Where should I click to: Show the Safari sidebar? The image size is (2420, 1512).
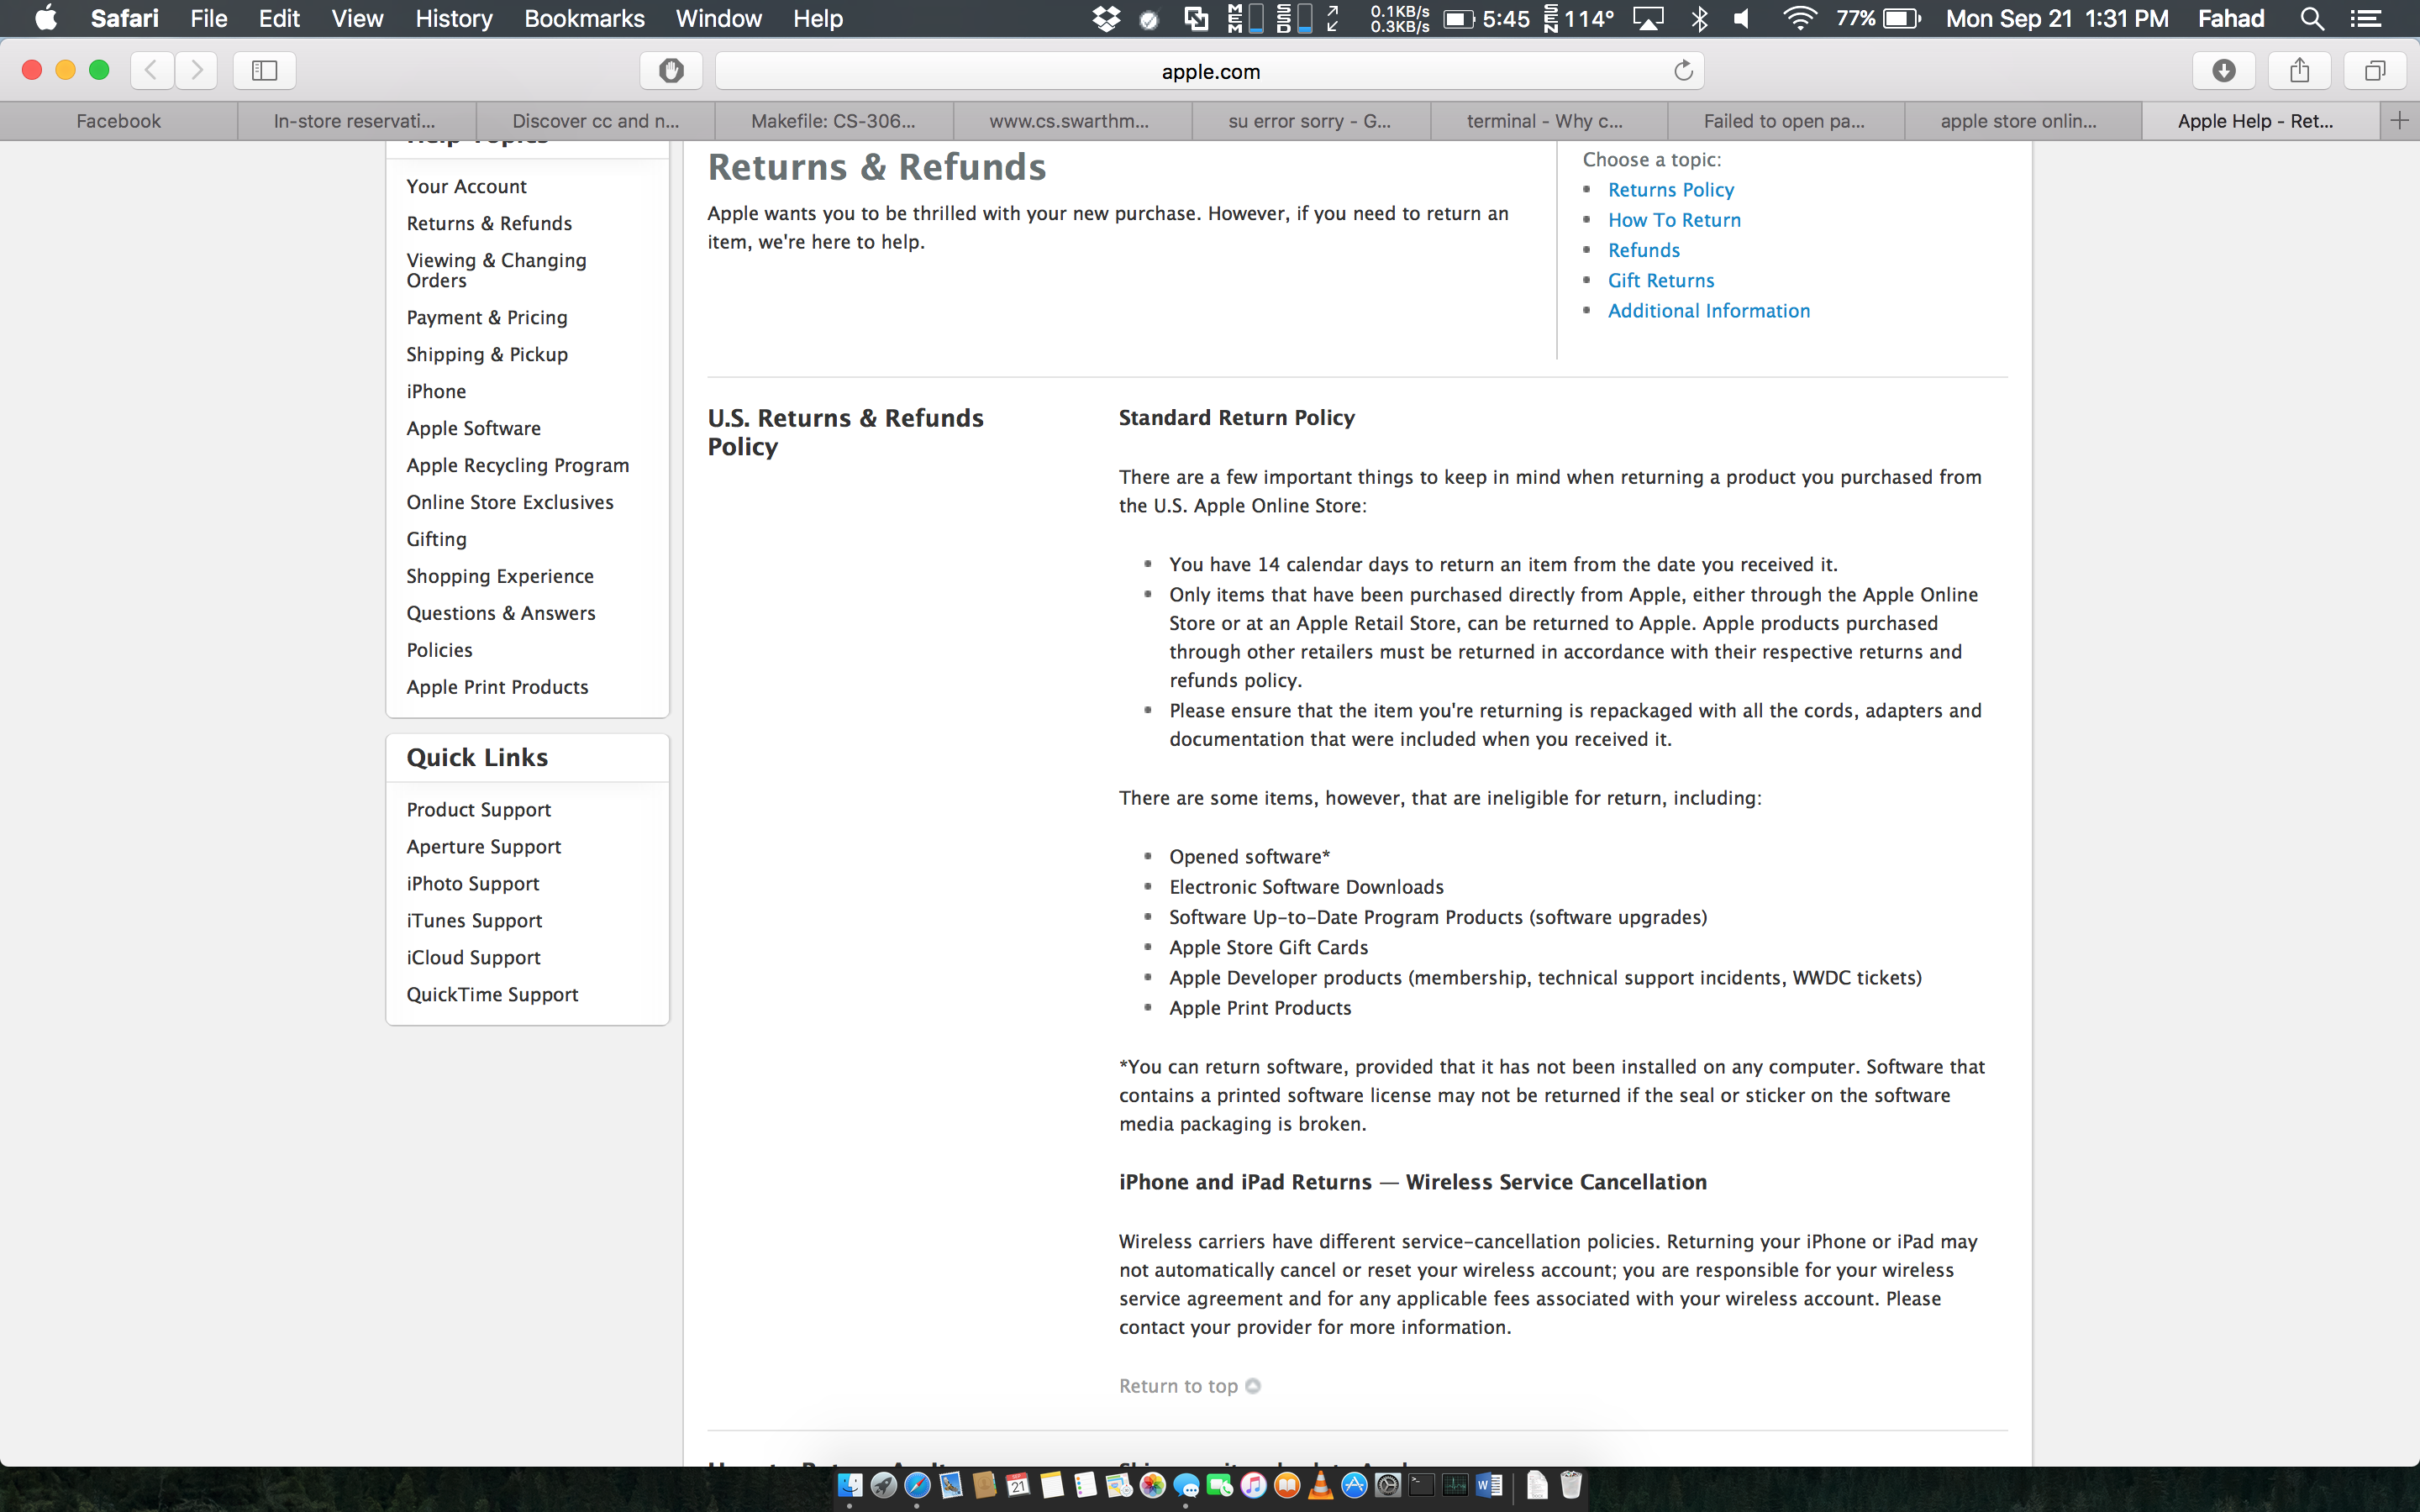[x=264, y=70]
